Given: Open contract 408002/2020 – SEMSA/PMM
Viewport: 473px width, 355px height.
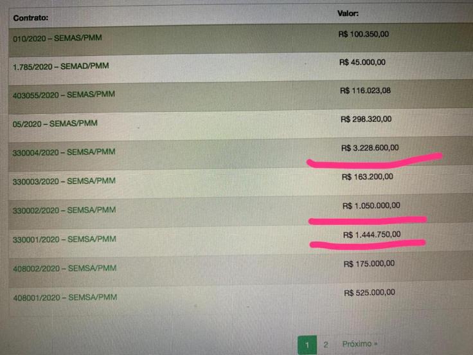Looking at the screenshot, I should click(64, 268).
